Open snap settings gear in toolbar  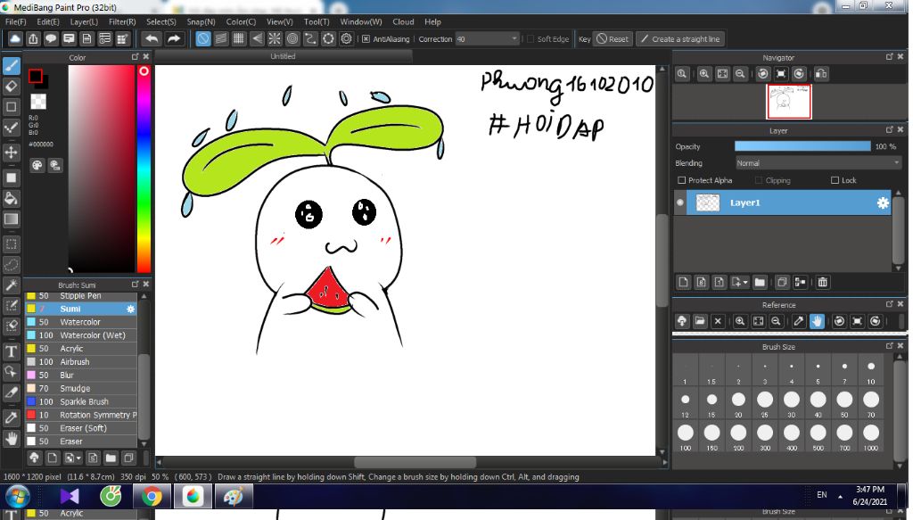click(347, 39)
